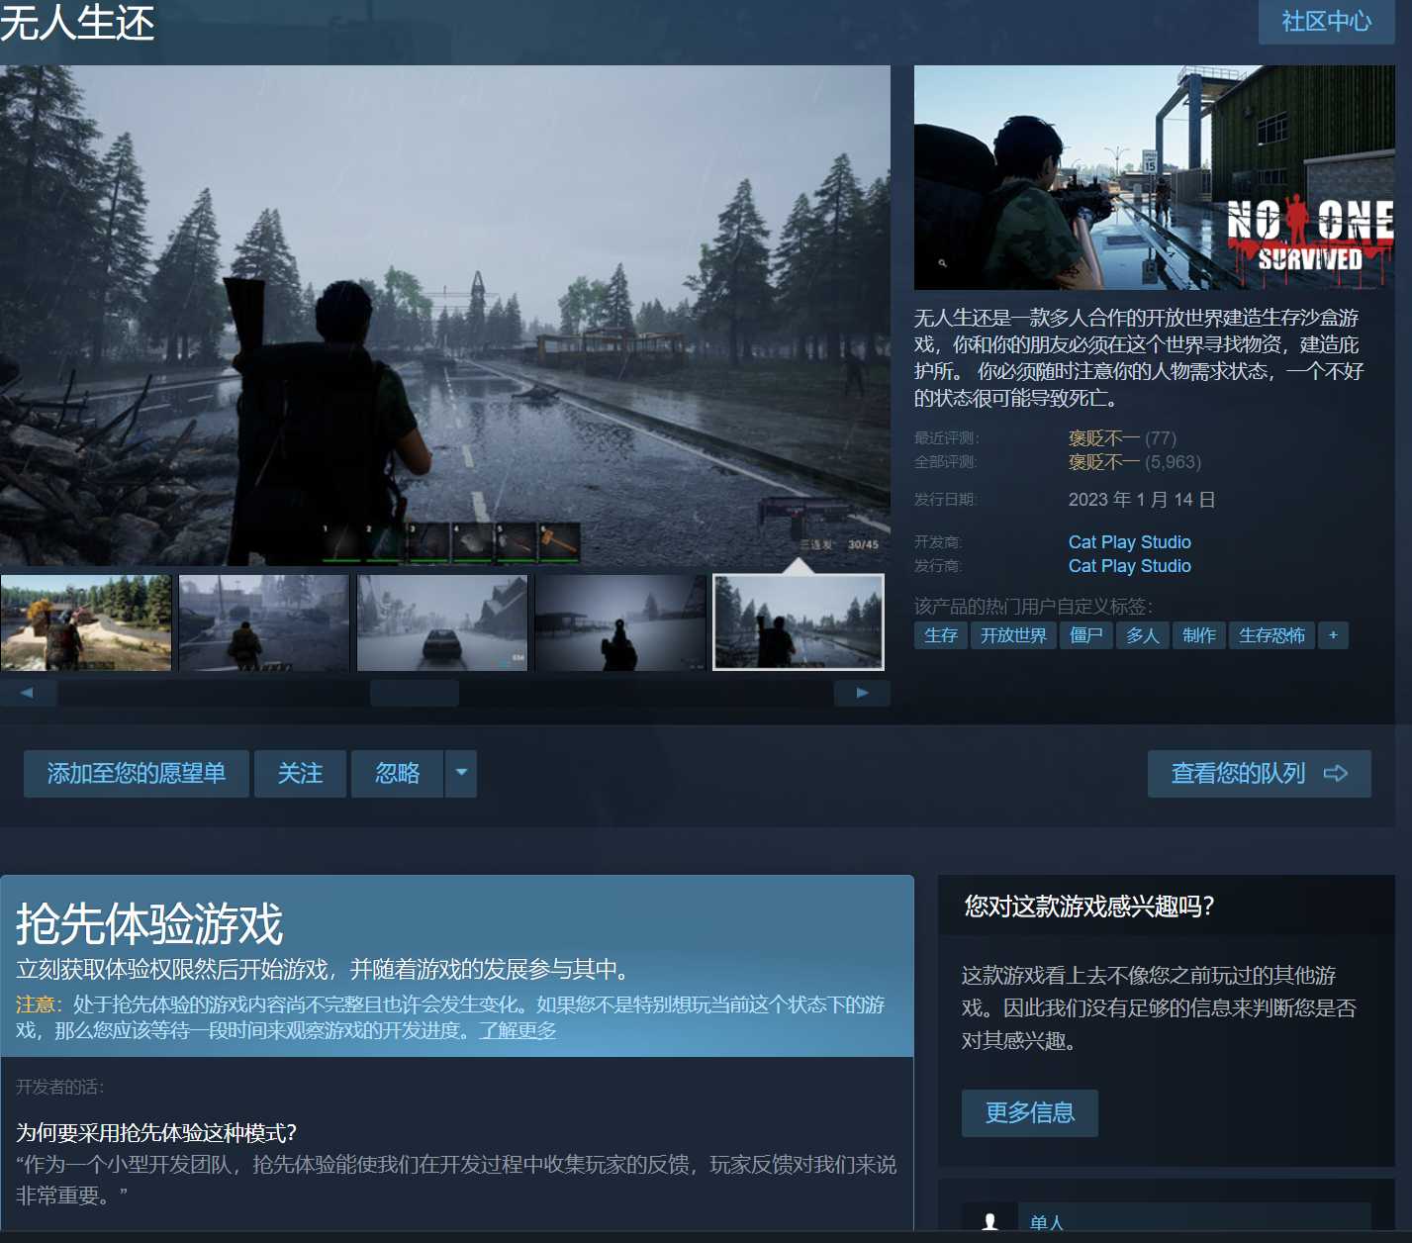Image resolution: width=1412 pixels, height=1243 pixels.
Task: Select the 制作 tag
Action: [1199, 635]
